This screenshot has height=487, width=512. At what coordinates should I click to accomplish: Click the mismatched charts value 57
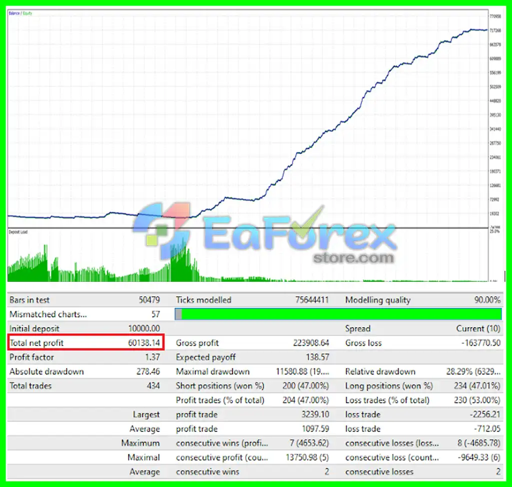pos(156,315)
